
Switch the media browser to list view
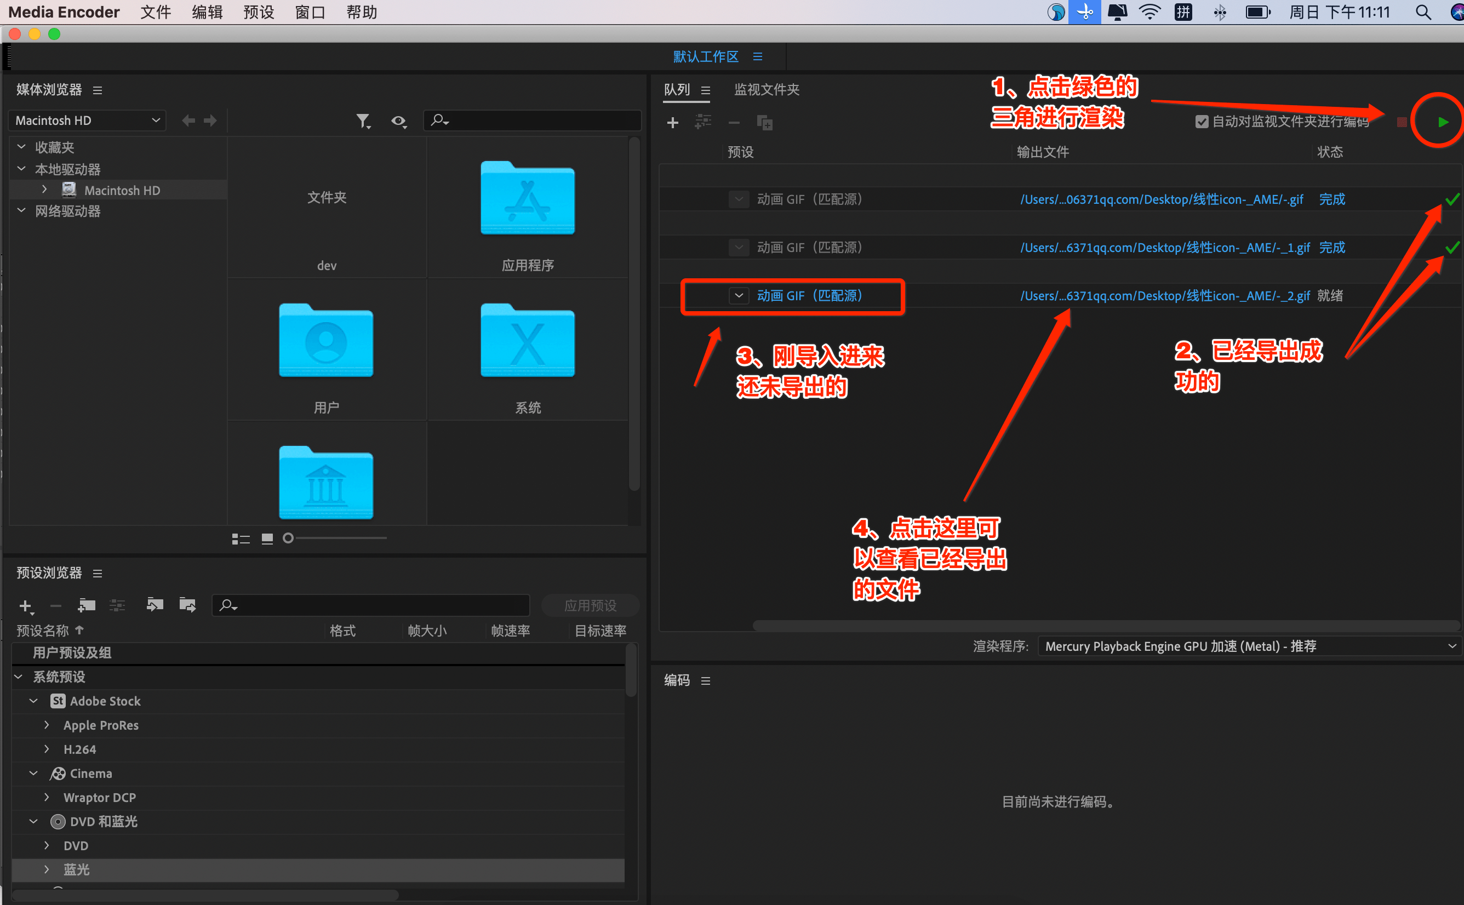point(241,539)
